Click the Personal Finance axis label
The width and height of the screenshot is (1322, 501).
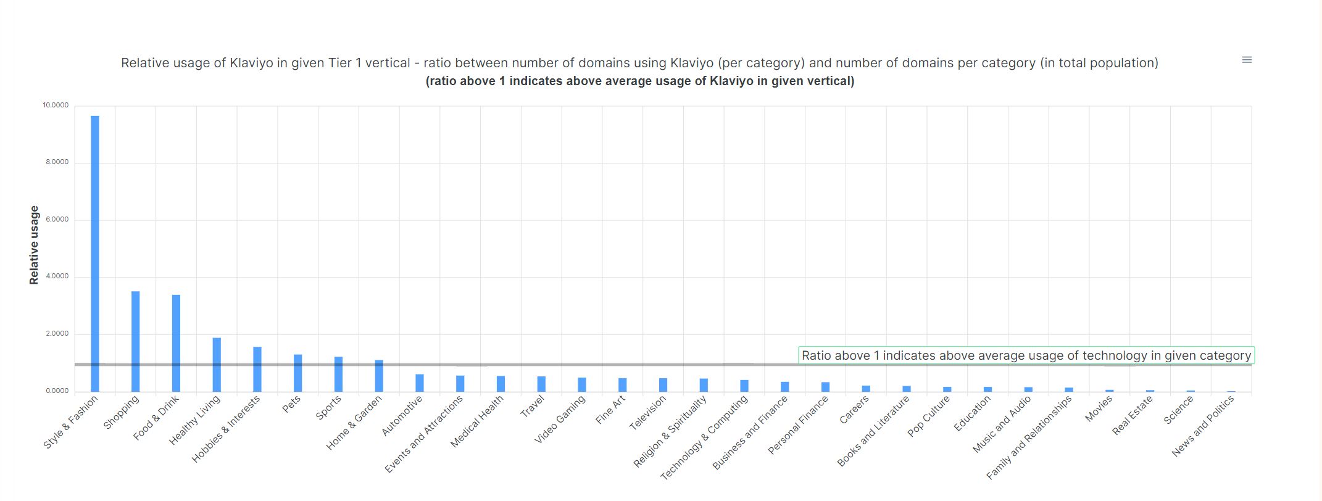pyautogui.click(x=798, y=425)
